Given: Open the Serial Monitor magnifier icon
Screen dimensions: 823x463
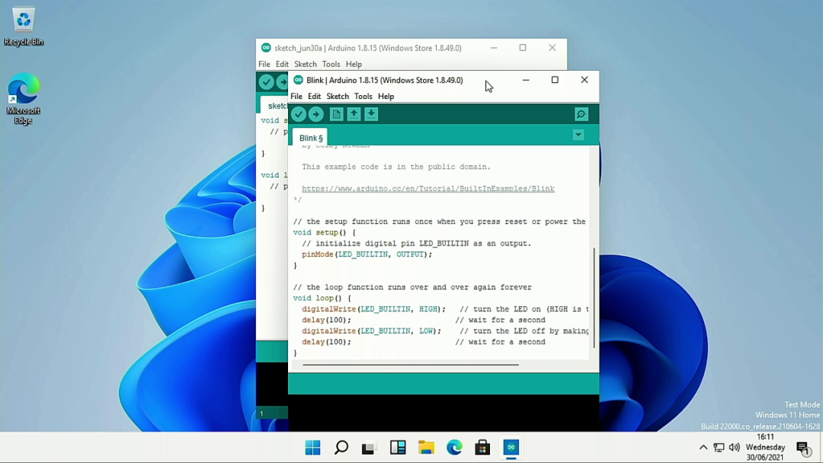Looking at the screenshot, I should (581, 114).
